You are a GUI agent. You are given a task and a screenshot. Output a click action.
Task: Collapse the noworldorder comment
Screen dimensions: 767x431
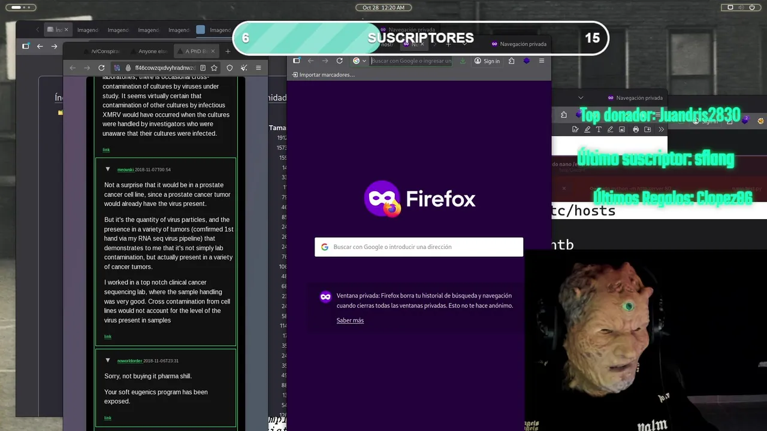click(x=108, y=360)
